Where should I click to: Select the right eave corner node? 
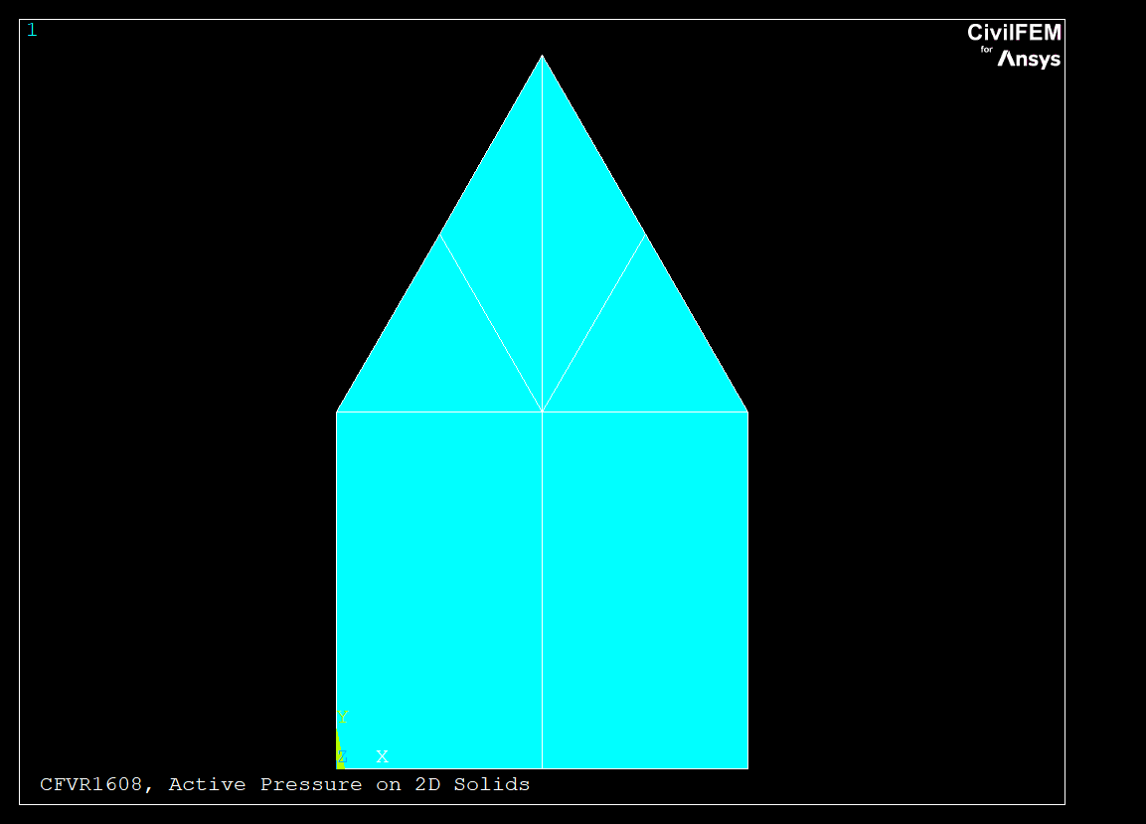(747, 412)
